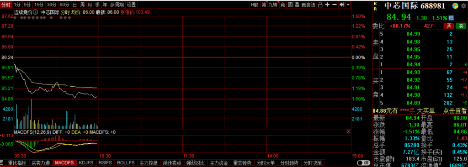
Task: Click the red 买 buy button
Action: [449, 26]
